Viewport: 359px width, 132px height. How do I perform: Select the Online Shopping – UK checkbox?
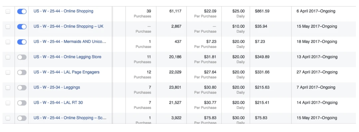pos(8,27)
